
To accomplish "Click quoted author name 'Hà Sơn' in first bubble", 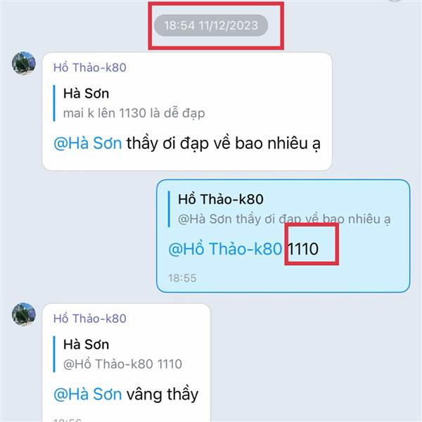I will click(x=86, y=94).
